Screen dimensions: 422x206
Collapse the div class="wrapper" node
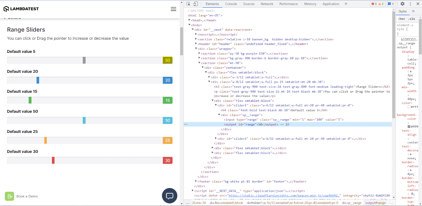[196, 48]
